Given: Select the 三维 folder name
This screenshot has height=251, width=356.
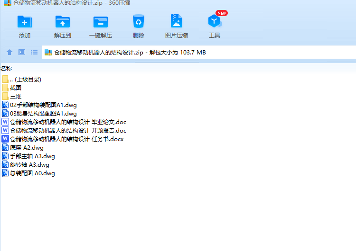Looking at the screenshot, I should (x=16, y=96).
